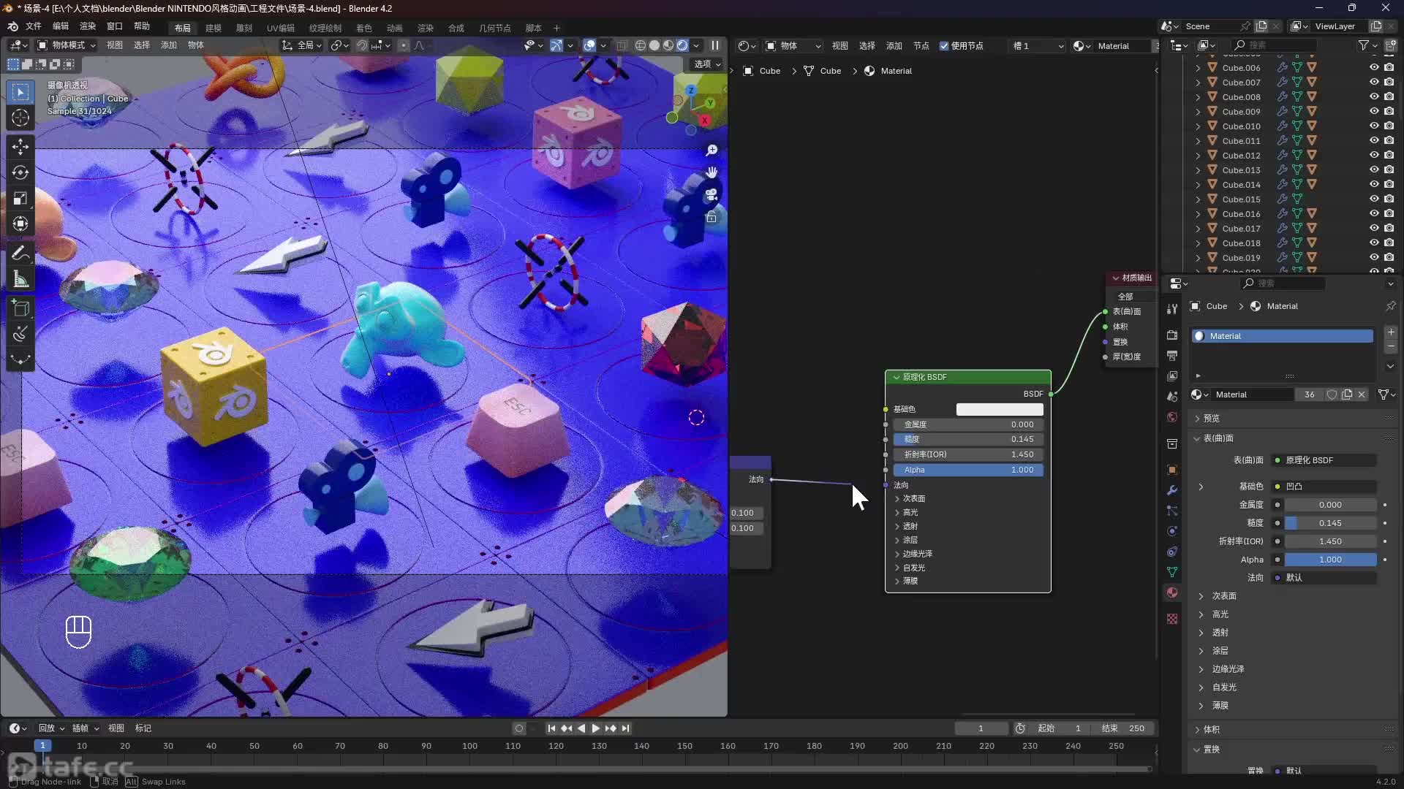Toggle the viewport gizmo visibility button
The image size is (1404, 789).
tap(556, 45)
